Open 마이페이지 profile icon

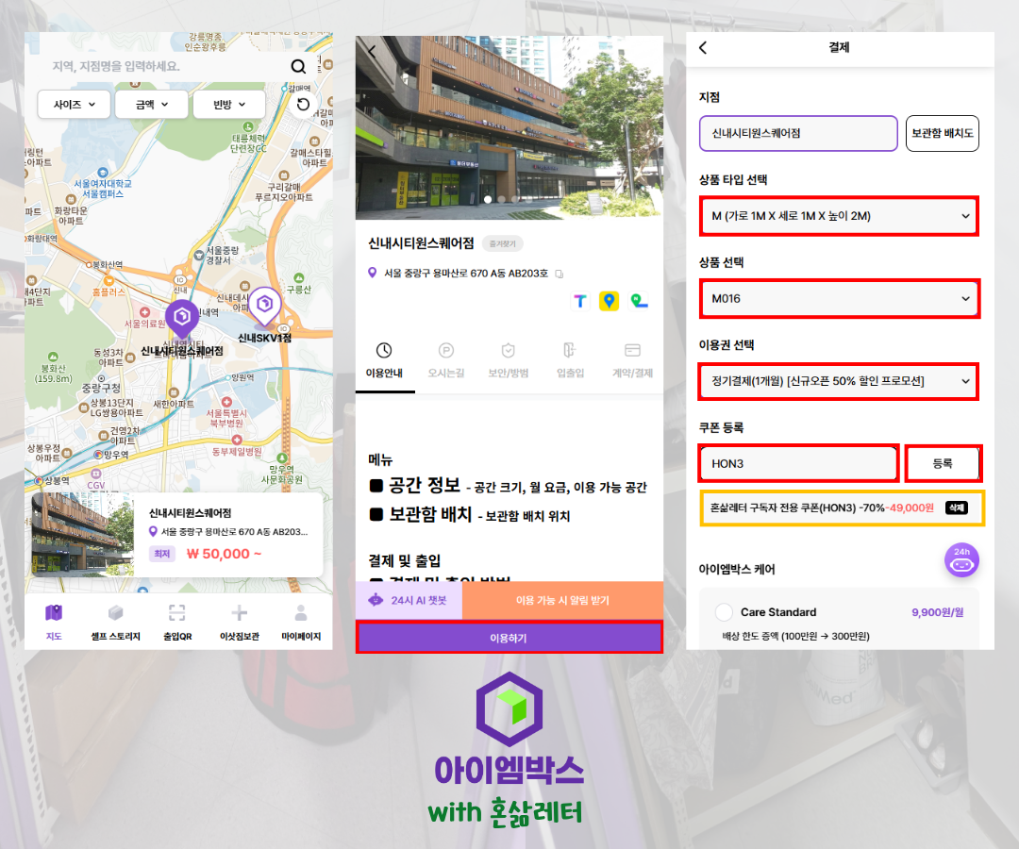point(301,612)
